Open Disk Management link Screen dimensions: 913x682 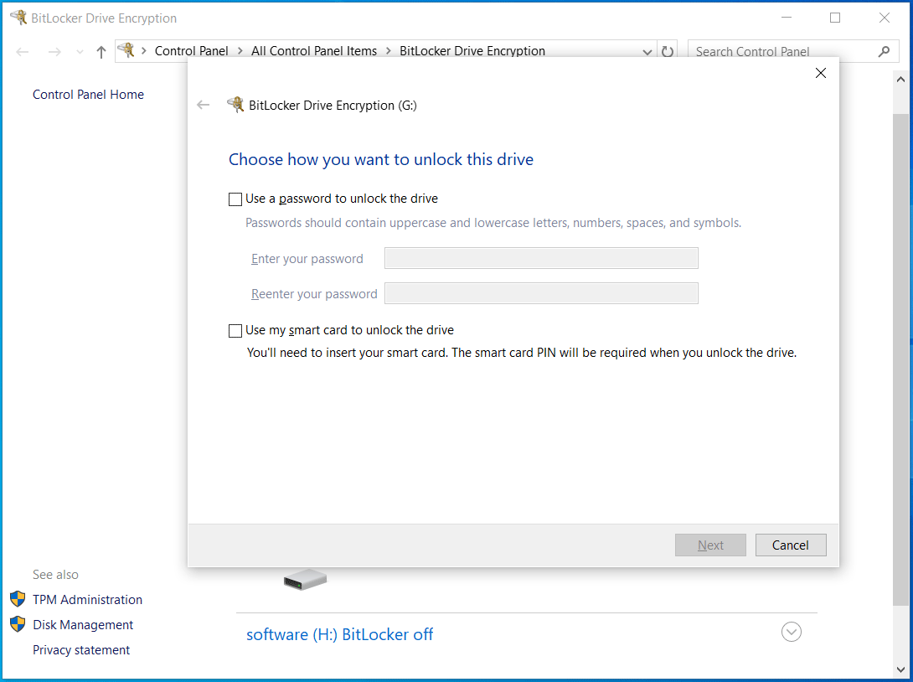pyautogui.click(x=83, y=624)
